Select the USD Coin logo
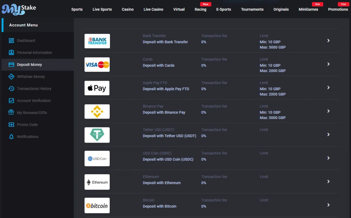This screenshot has width=351, height=218. click(97, 159)
